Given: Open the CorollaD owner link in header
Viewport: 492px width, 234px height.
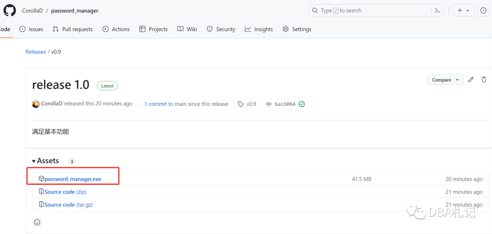Looking at the screenshot, I should 32,10.
